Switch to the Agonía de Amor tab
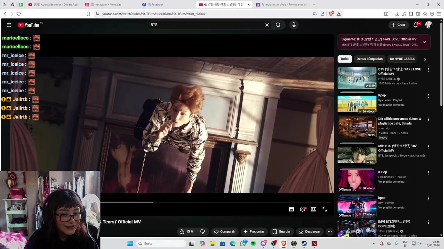Image resolution: width=444 pixels, height=249 pixels. 53,4
